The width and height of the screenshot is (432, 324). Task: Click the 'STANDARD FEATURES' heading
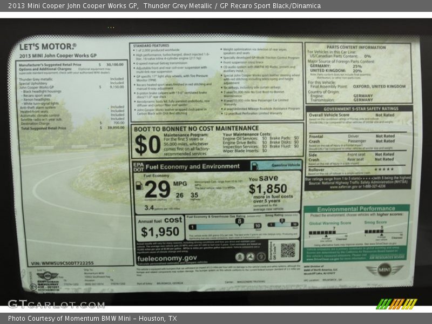point(151,45)
